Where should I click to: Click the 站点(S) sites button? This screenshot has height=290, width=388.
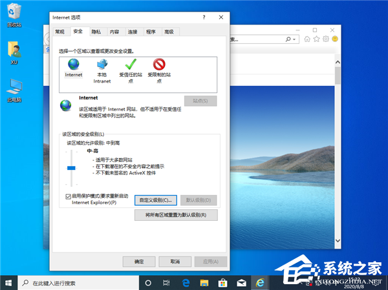point(200,101)
